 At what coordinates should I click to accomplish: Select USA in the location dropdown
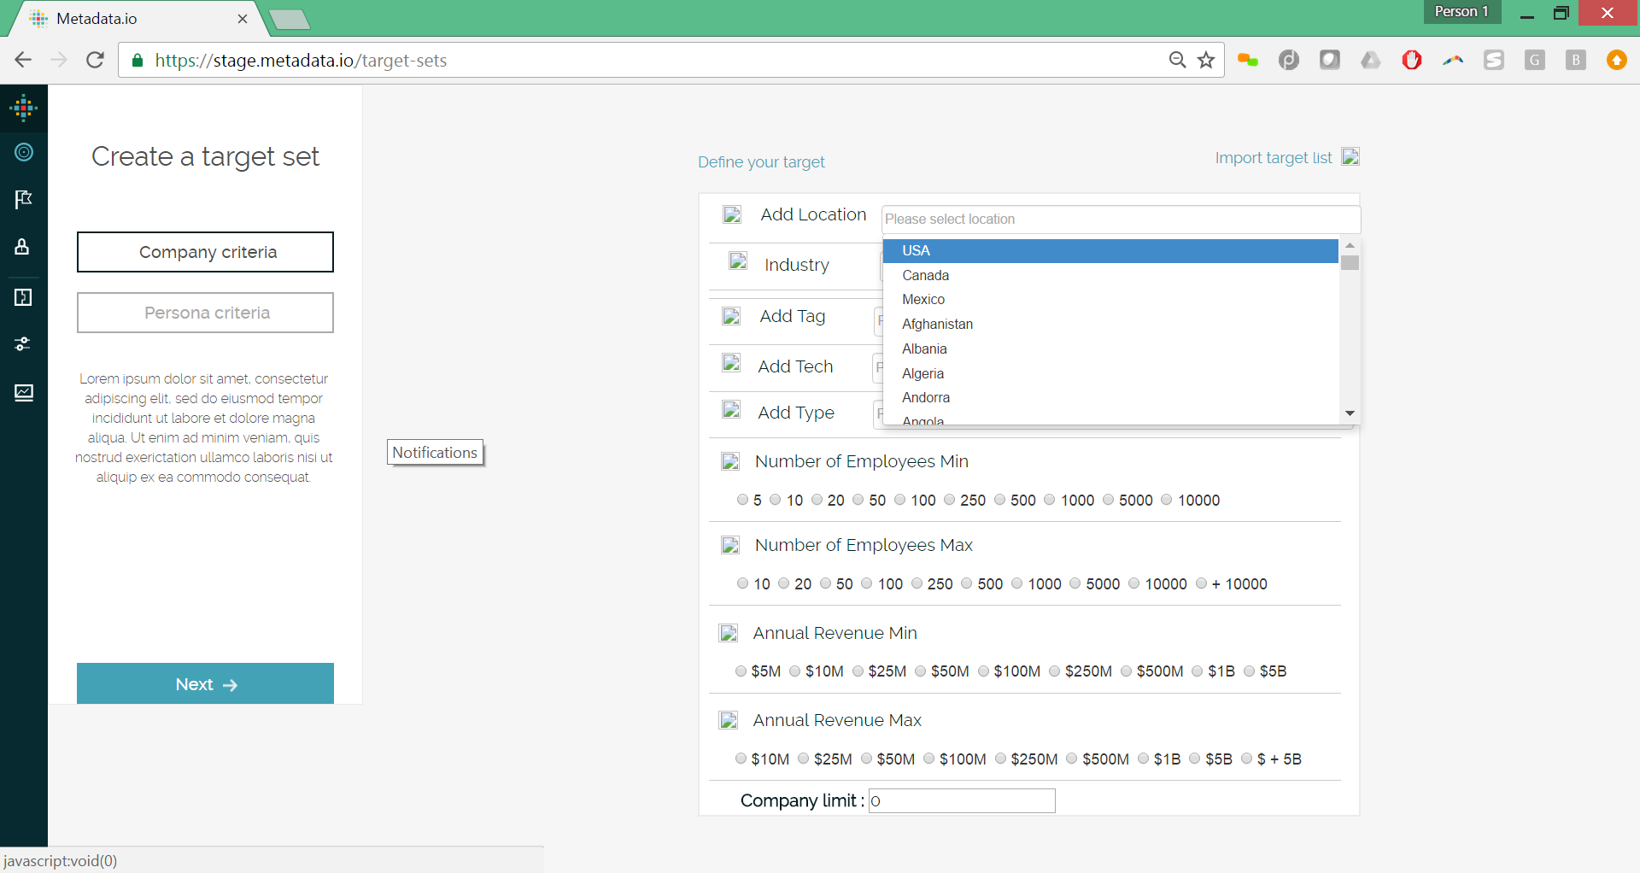tap(916, 250)
